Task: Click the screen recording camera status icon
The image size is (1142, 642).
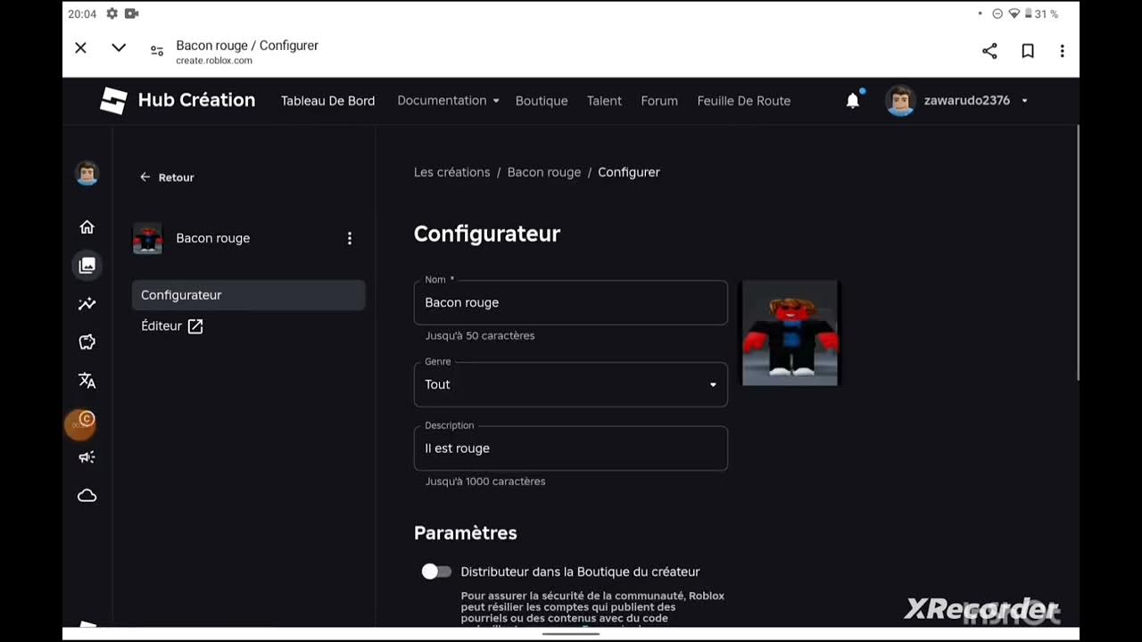Action: click(132, 13)
